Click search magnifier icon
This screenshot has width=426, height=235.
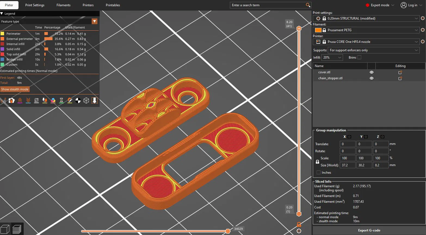click(x=308, y=5)
